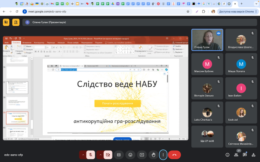Close the active Chrome tab

point(235,4)
